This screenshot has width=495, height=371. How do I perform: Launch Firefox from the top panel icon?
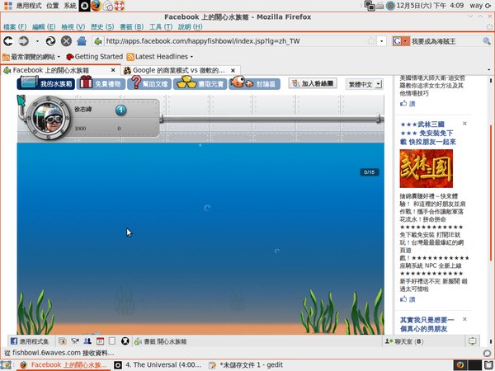click(96, 6)
